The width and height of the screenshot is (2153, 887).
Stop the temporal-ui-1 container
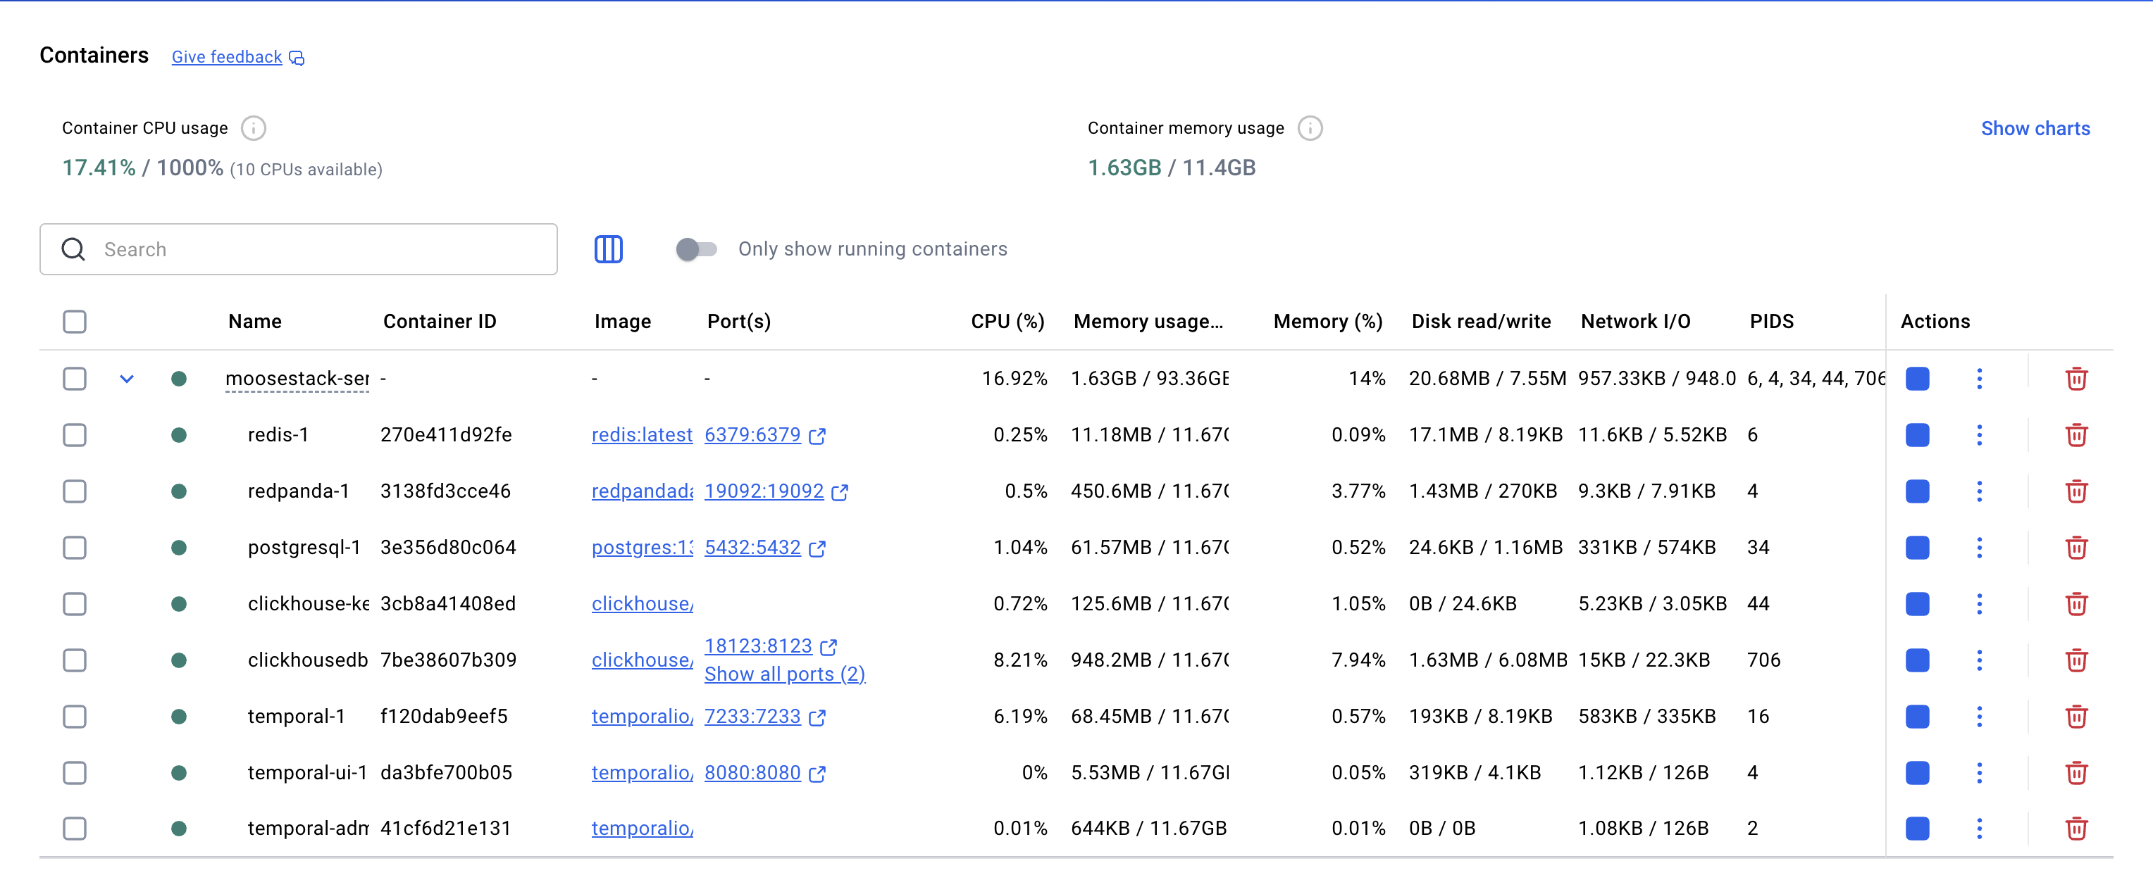point(1917,772)
